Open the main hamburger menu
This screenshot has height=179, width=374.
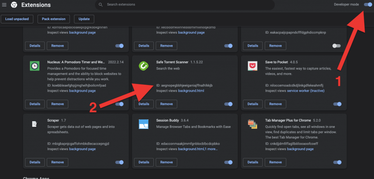pos(4,5)
